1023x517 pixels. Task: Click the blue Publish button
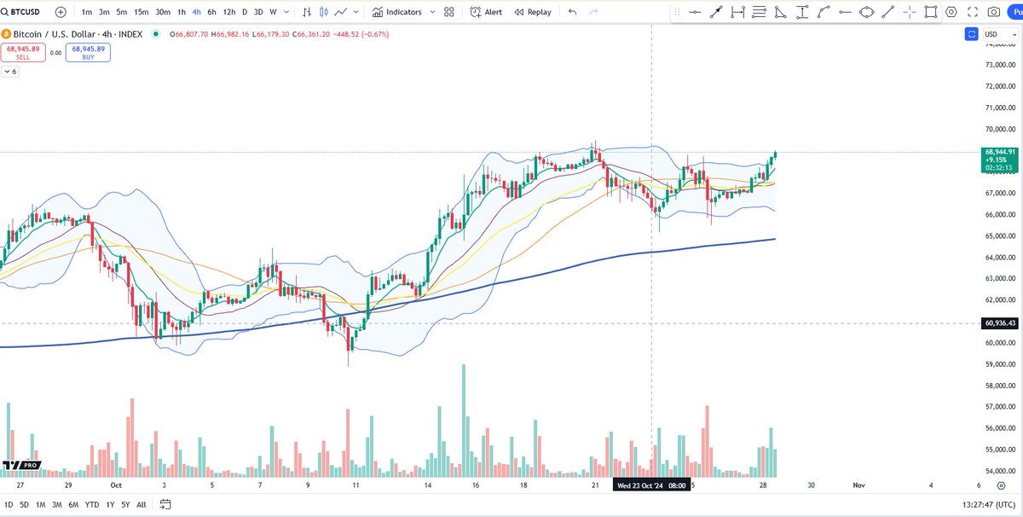pos(1015,12)
